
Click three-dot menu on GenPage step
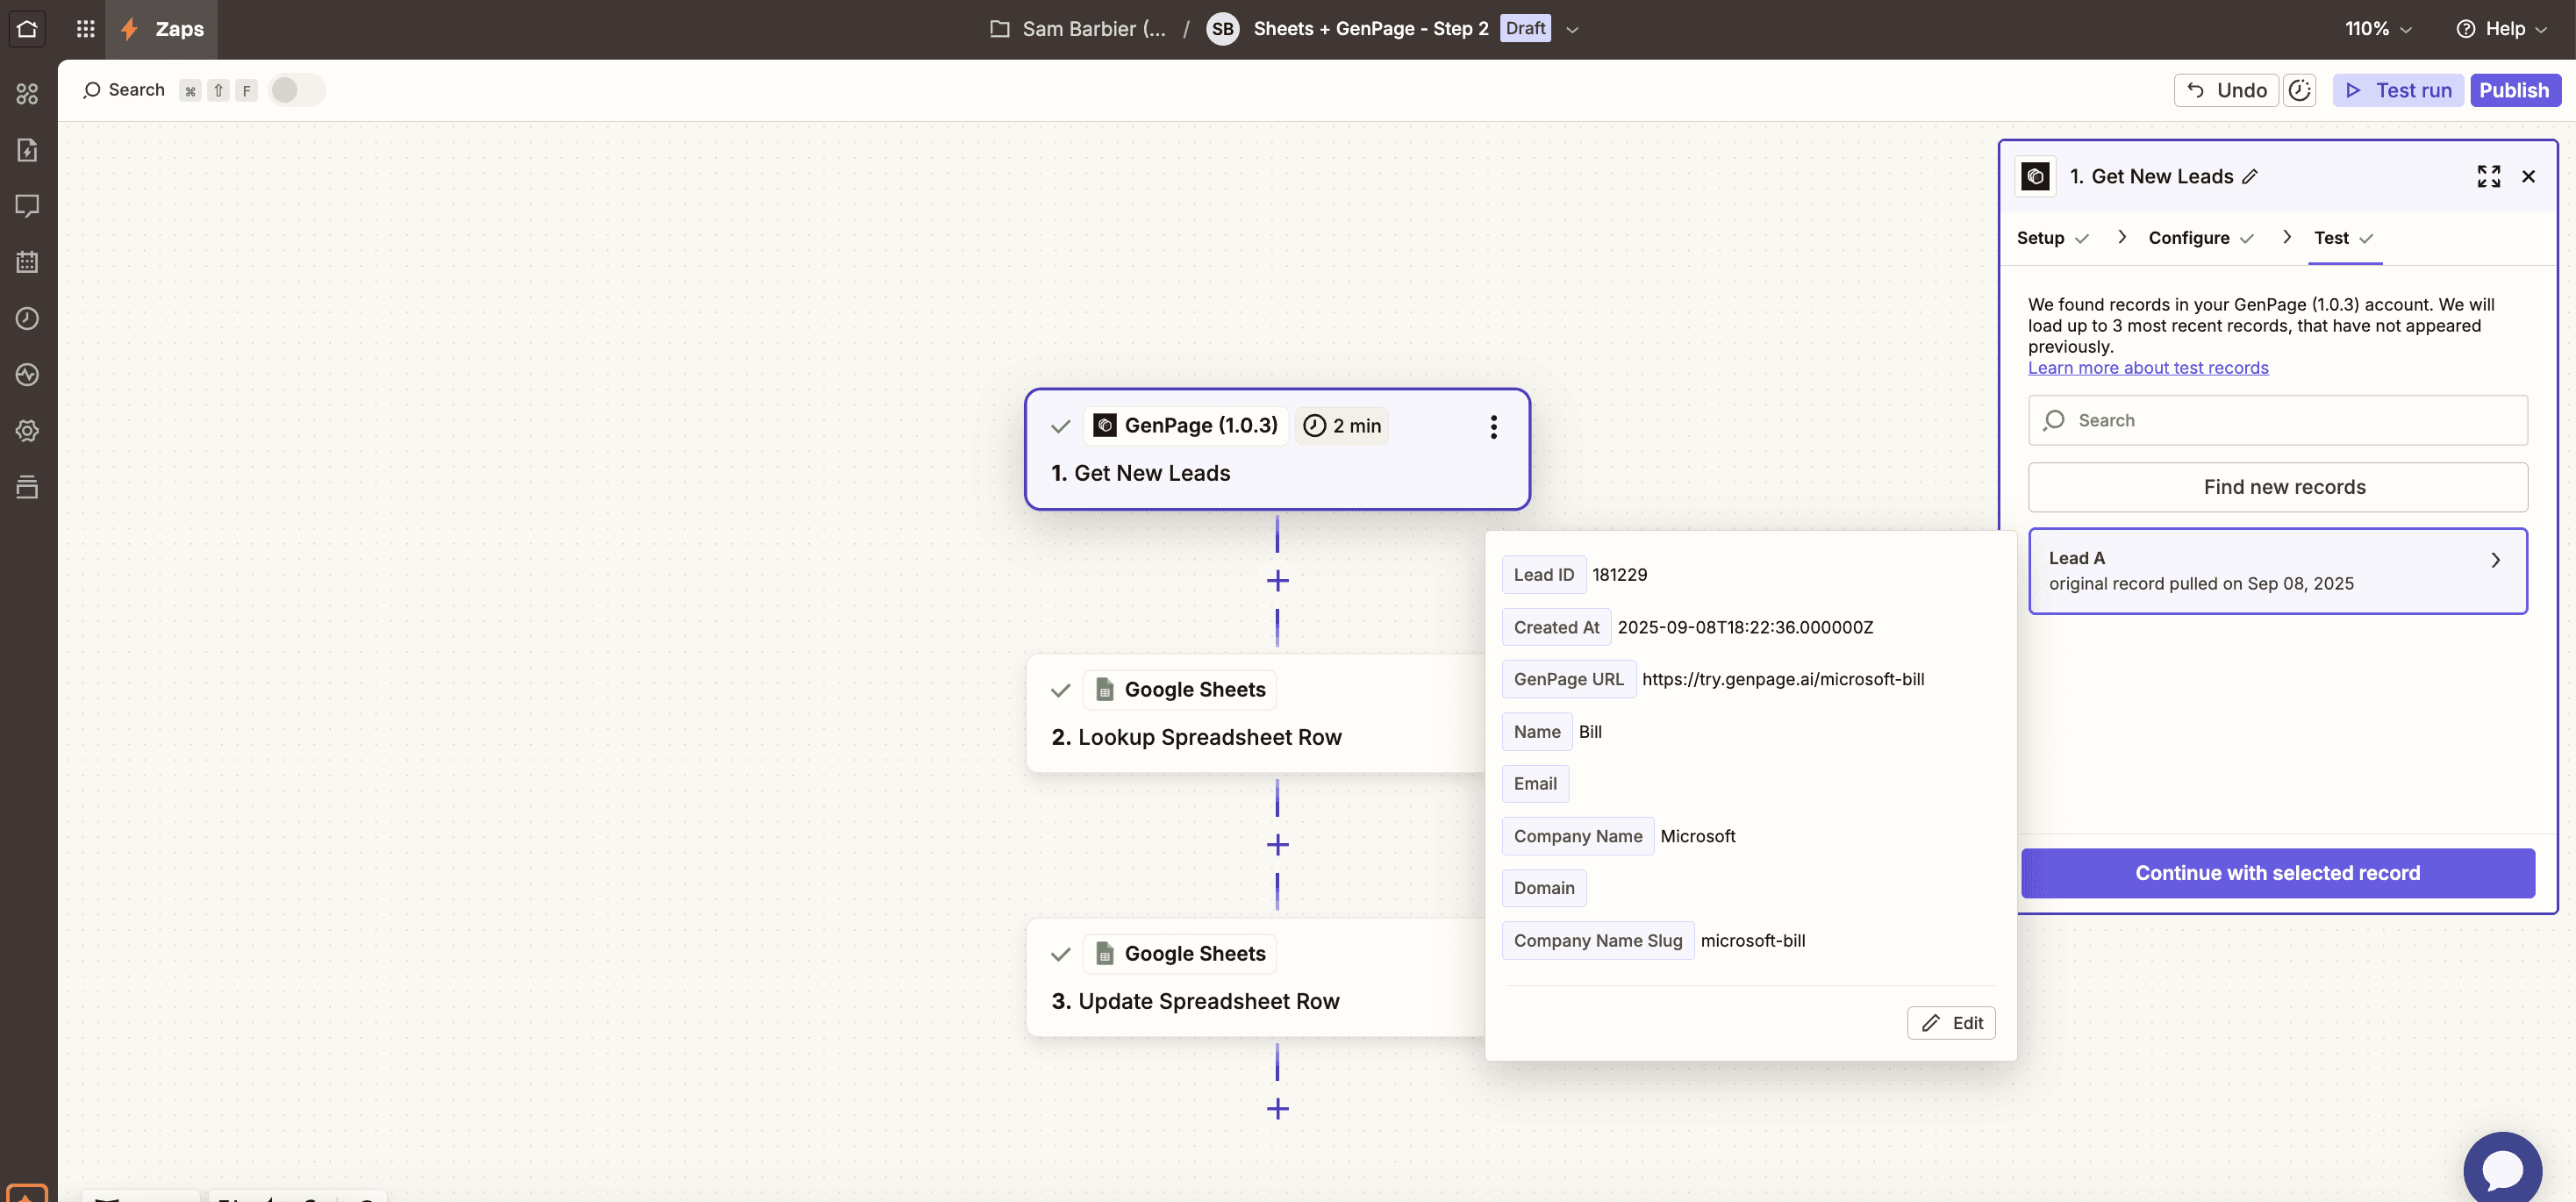(x=1493, y=427)
